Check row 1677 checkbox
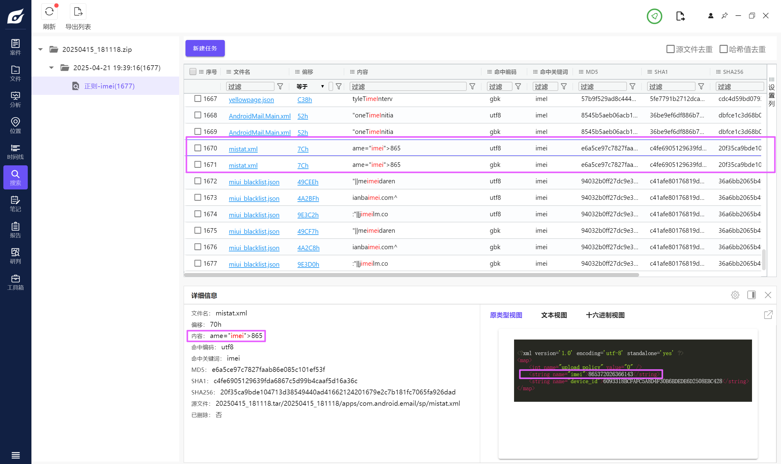This screenshot has width=781, height=464. [198, 263]
